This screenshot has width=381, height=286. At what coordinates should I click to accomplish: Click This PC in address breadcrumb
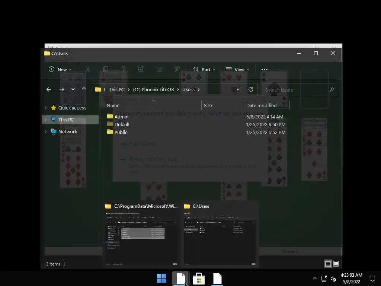[116, 89]
